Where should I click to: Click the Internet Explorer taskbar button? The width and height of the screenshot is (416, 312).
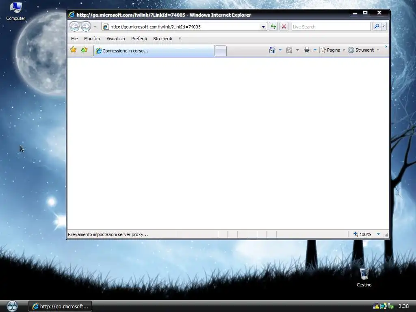[60, 306]
